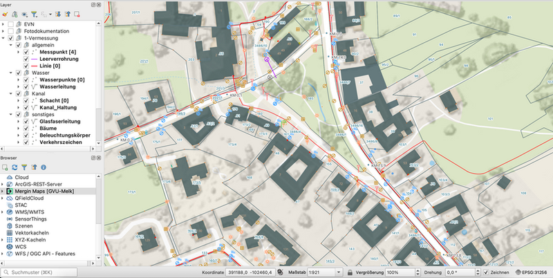Select the Cloud entry in Browser

(x=21, y=178)
